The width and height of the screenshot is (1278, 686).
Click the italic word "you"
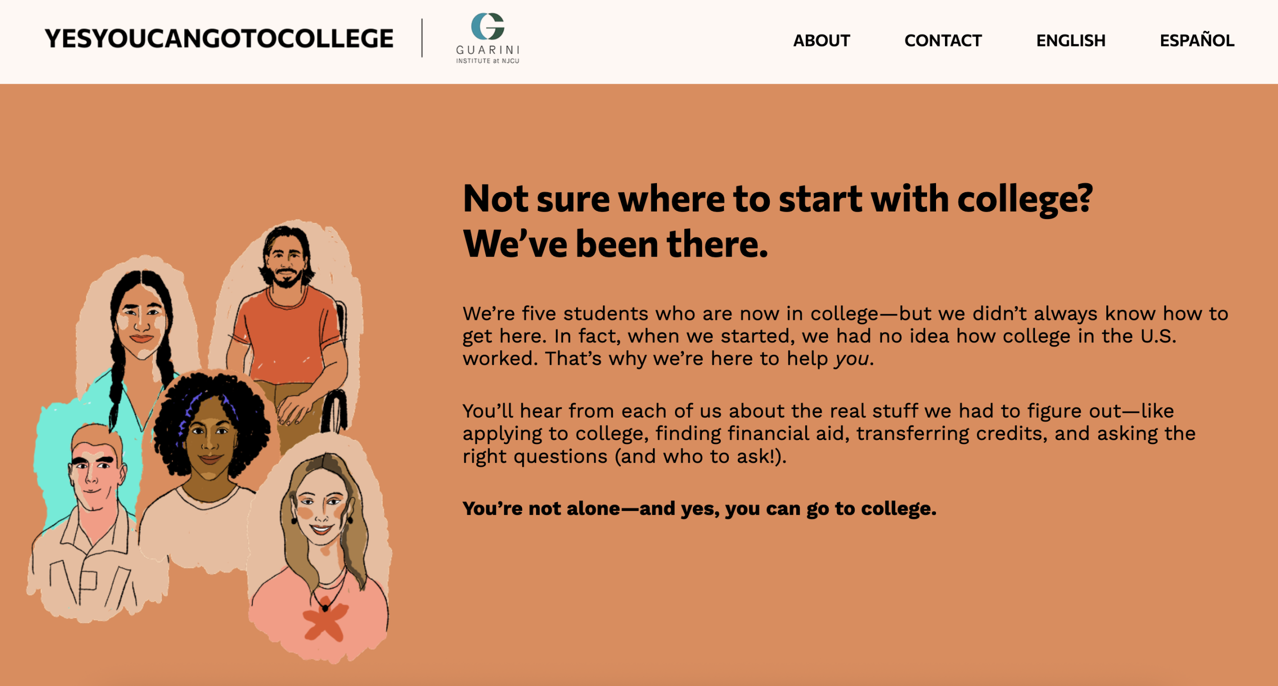[x=852, y=359]
